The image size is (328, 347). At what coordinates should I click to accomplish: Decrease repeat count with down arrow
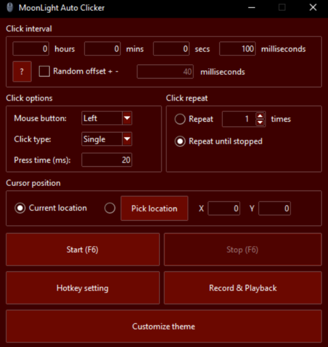(260, 122)
